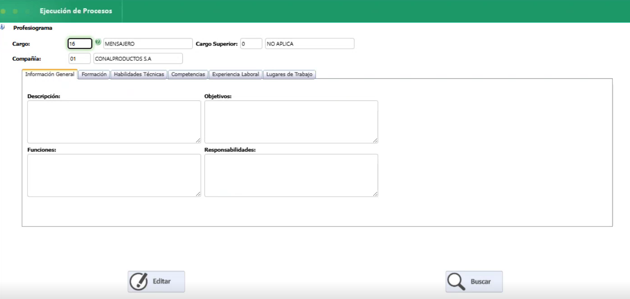Viewport: 630px width, 299px height.
Task: Click the magnifier icon on Buscar button
Action: 457,281
